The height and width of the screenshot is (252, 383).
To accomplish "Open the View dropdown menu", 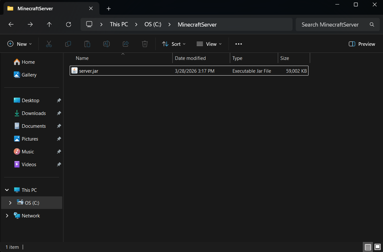I will tap(209, 44).
